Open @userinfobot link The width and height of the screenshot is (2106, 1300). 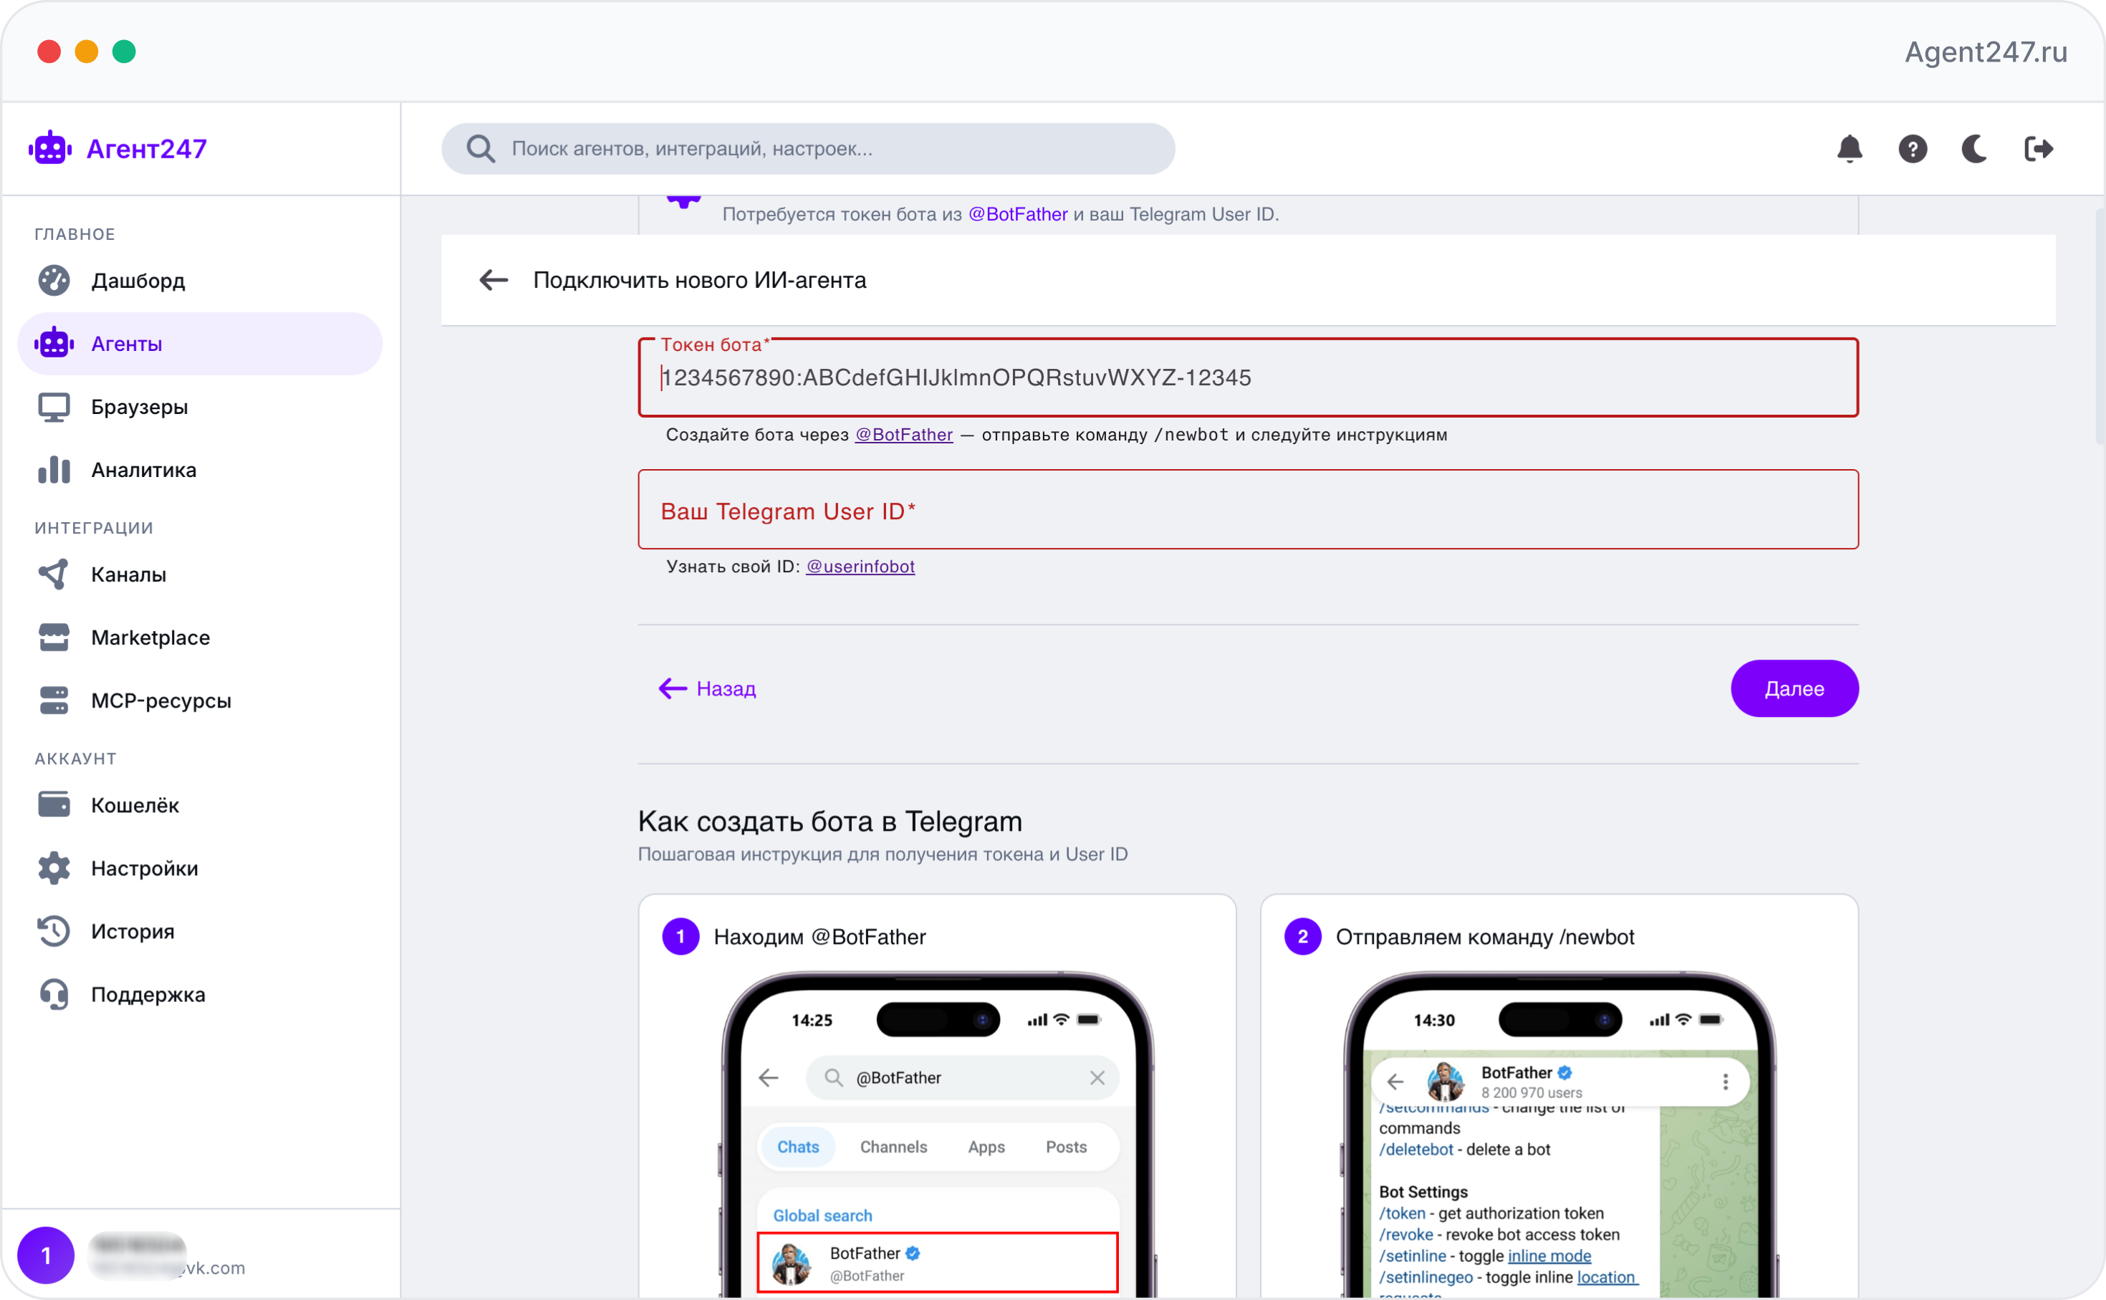860,566
